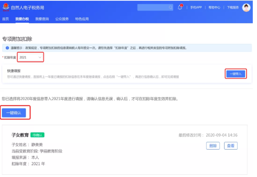The width and height of the screenshot is (257, 177).
Task: Open notifications bell icon
Action: (x=180, y=7)
